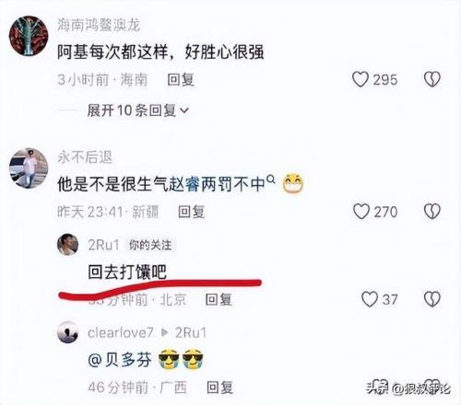Dislike clearlove7's reply at bottom

(x=434, y=387)
